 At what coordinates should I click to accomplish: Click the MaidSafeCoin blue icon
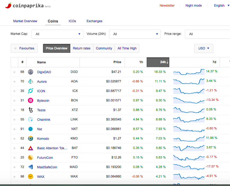point(31,167)
